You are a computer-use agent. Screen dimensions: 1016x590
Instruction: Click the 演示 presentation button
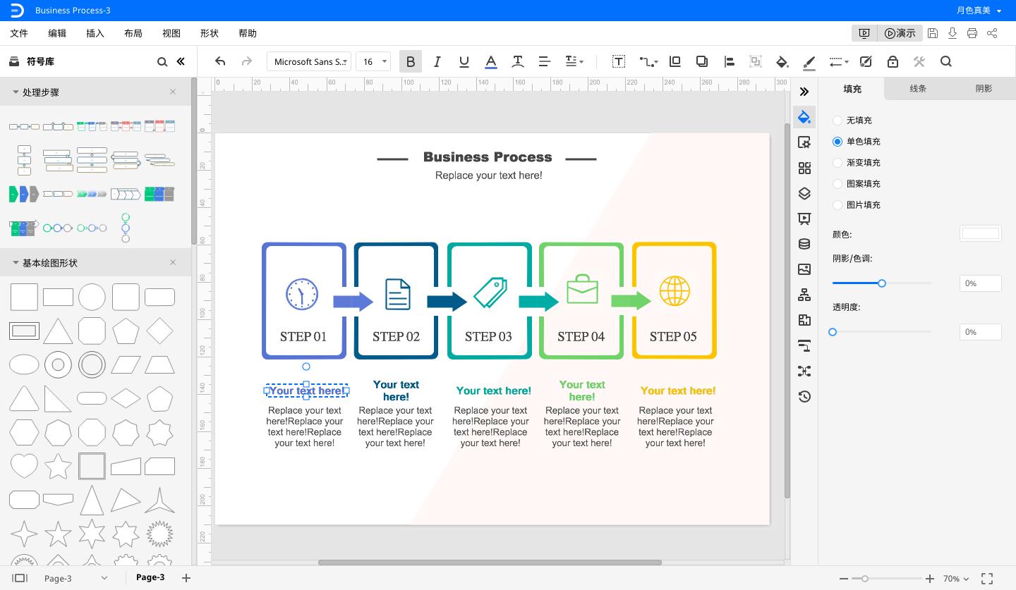(900, 33)
